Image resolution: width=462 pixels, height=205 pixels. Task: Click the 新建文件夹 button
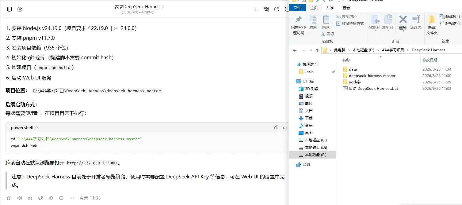click(x=432, y=25)
